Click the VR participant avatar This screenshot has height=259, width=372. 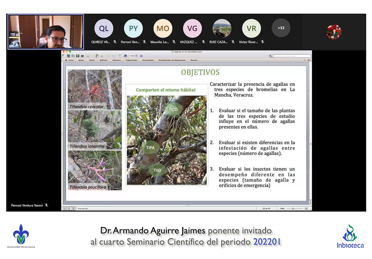[252, 29]
